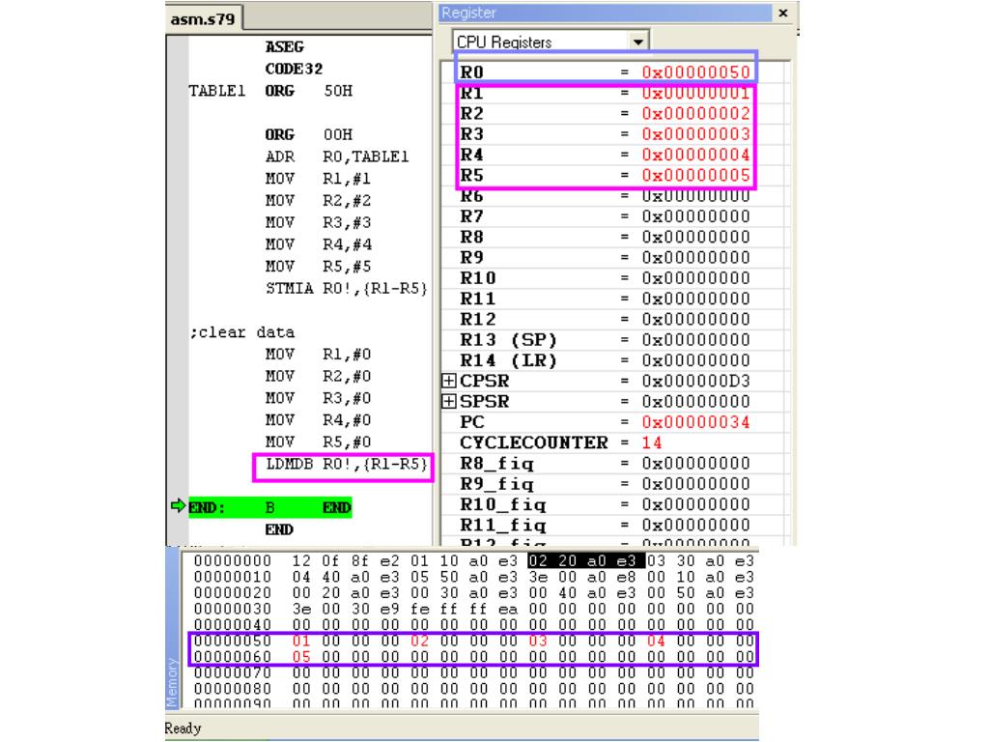The height and width of the screenshot is (742, 989).
Task: Click the green current-instruction arrow at END
Action: coord(177,504)
